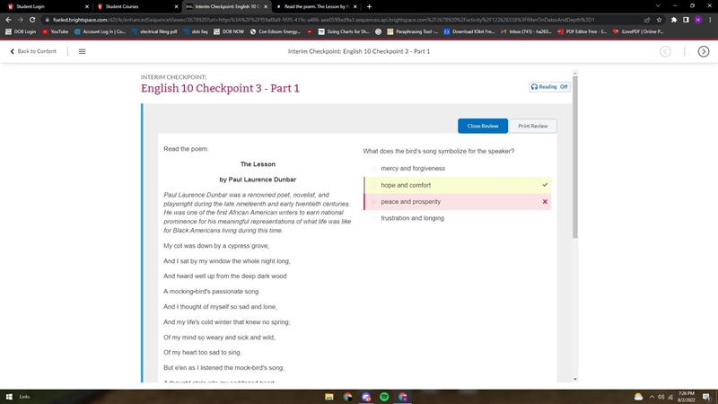Viewport: 718px width, 404px height.
Task: Close the Student Courses tab
Action: (176, 6)
